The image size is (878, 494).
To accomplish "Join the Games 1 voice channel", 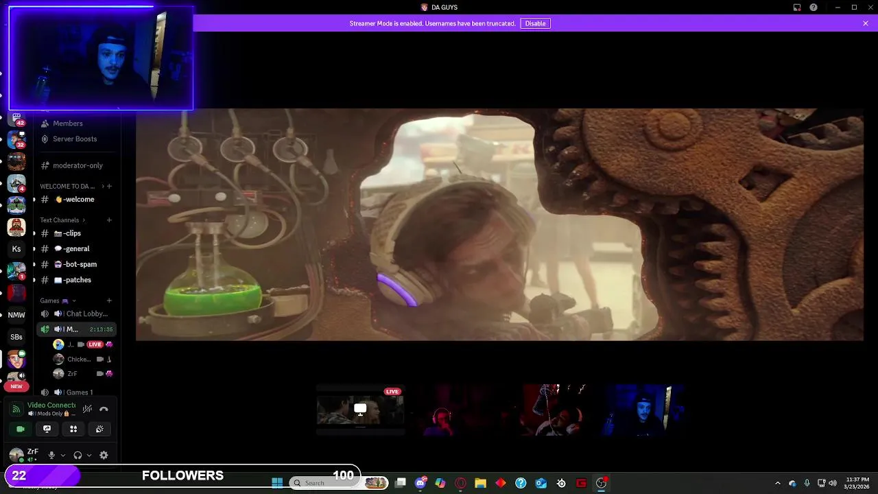I will pyautogui.click(x=76, y=392).
